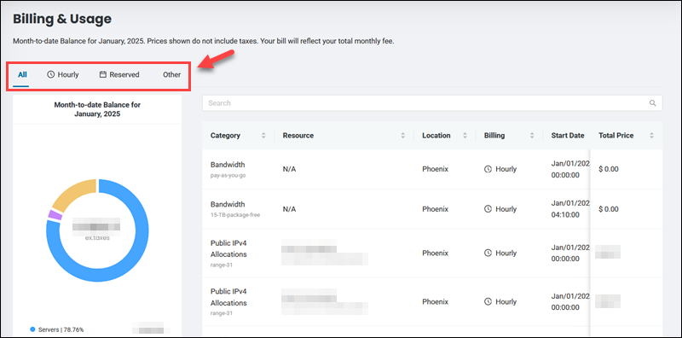The image size is (682, 338).
Task: Click the Billing & Usage page heading
Action: (x=62, y=19)
